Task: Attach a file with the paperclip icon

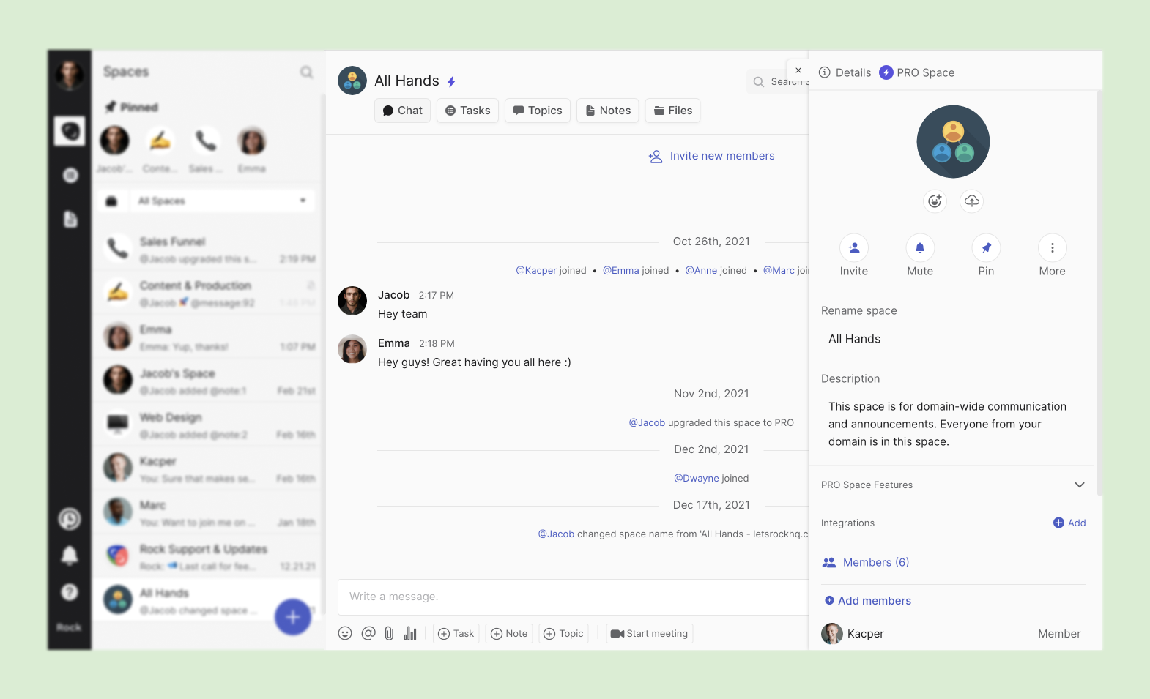Action: tap(389, 633)
